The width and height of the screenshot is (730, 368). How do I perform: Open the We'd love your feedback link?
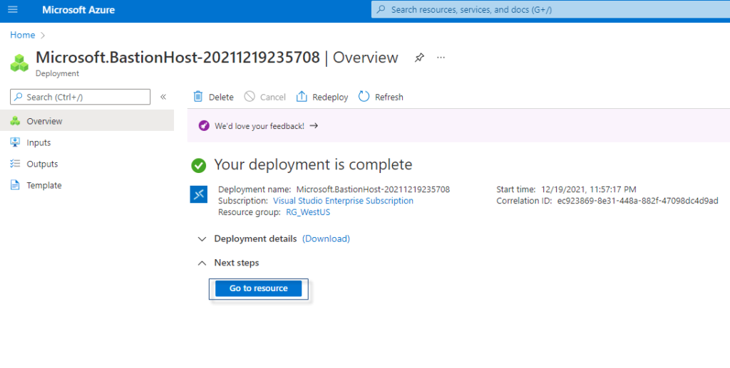259,126
